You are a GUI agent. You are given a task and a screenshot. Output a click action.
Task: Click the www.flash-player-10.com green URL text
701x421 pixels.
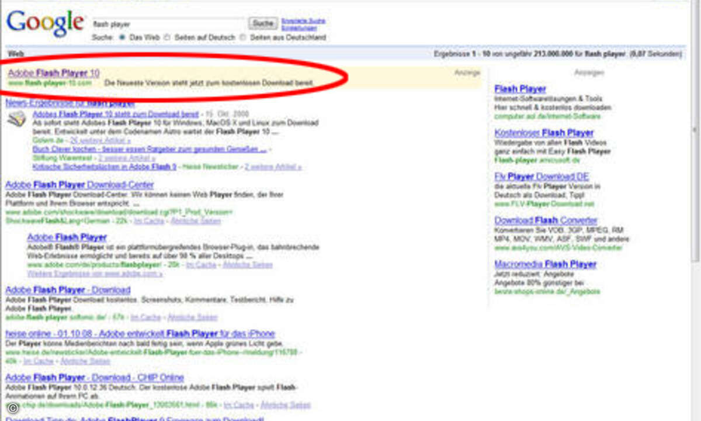click(50, 83)
